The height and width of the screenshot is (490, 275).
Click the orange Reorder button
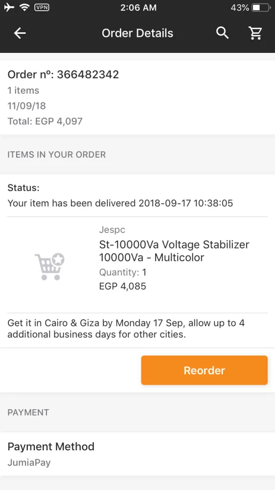[204, 370]
